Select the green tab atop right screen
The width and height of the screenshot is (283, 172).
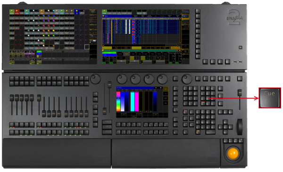(105, 12)
